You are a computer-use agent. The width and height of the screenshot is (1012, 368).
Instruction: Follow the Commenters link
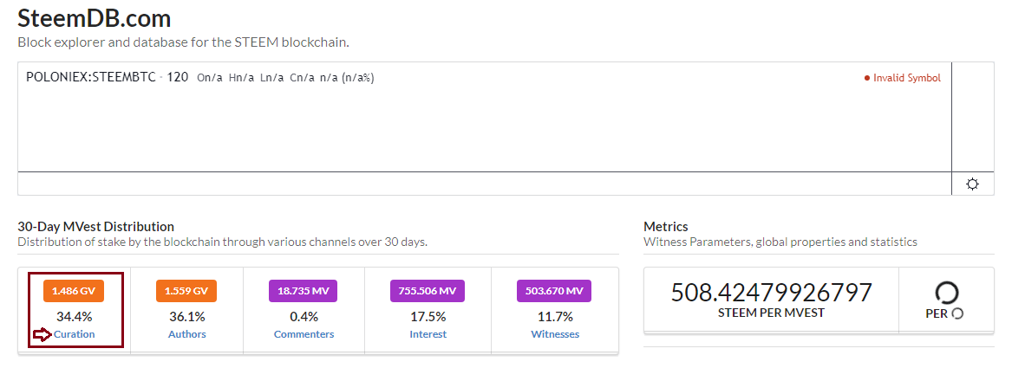pos(304,334)
